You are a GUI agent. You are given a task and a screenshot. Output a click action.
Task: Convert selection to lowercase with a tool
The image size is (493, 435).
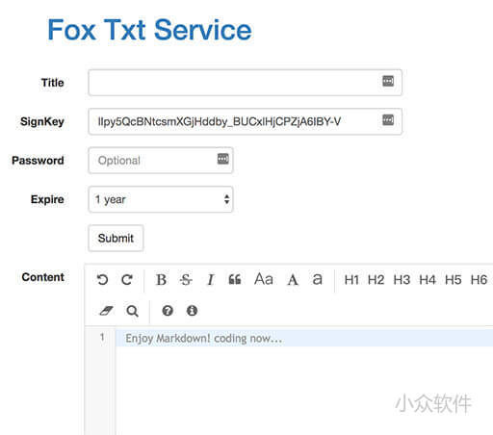pyautogui.click(x=317, y=279)
